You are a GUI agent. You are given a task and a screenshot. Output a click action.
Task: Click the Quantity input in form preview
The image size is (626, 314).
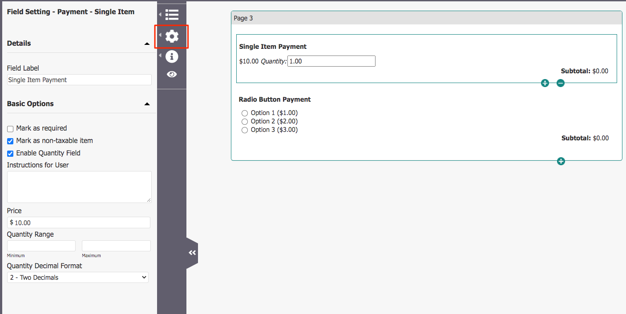[x=331, y=61]
